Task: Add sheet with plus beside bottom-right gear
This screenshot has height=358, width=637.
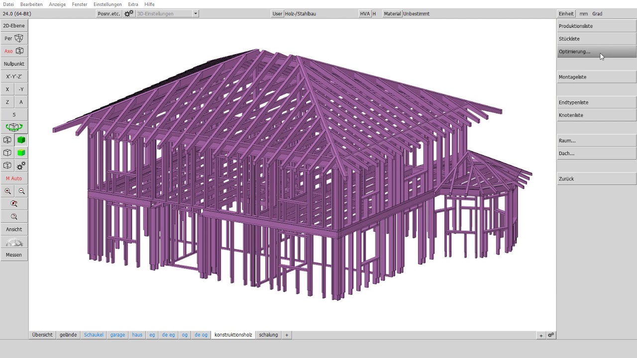Action: tap(541, 336)
